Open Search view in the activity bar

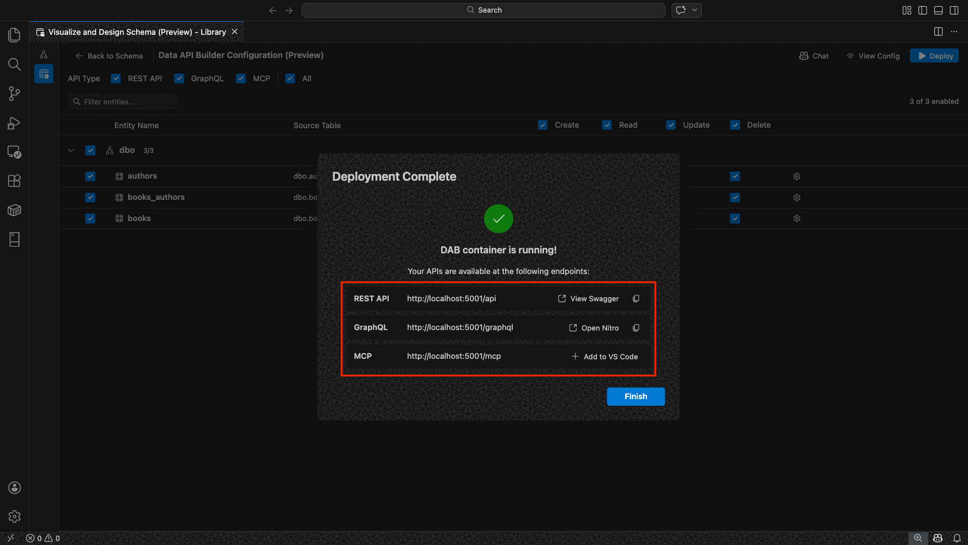tap(14, 64)
